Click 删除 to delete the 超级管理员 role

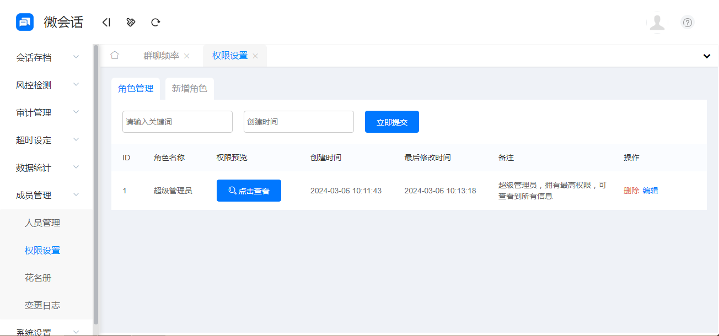[x=631, y=190]
